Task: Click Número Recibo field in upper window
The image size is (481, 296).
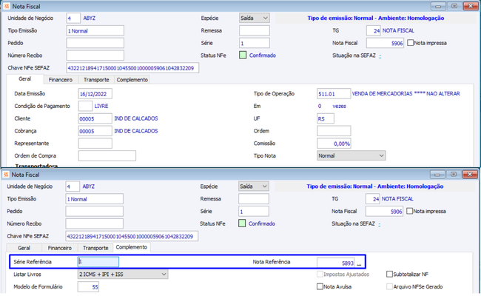Action: (x=95, y=55)
